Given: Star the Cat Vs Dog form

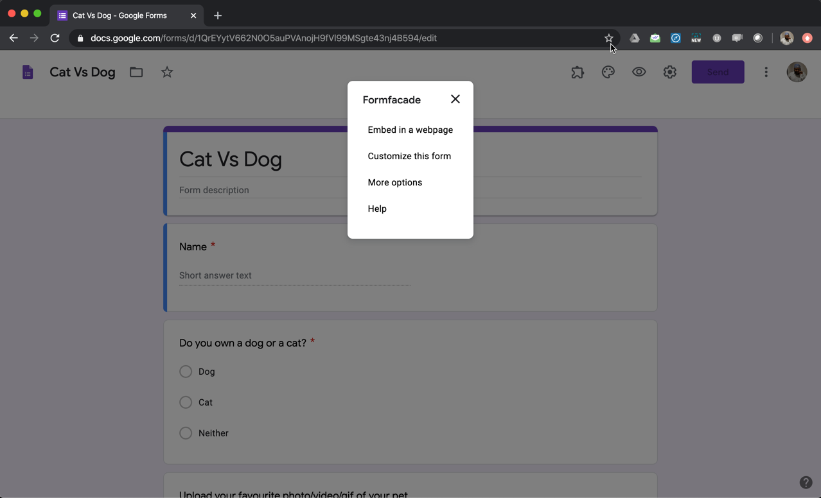Looking at the screenshot, I should click(166, 72).
